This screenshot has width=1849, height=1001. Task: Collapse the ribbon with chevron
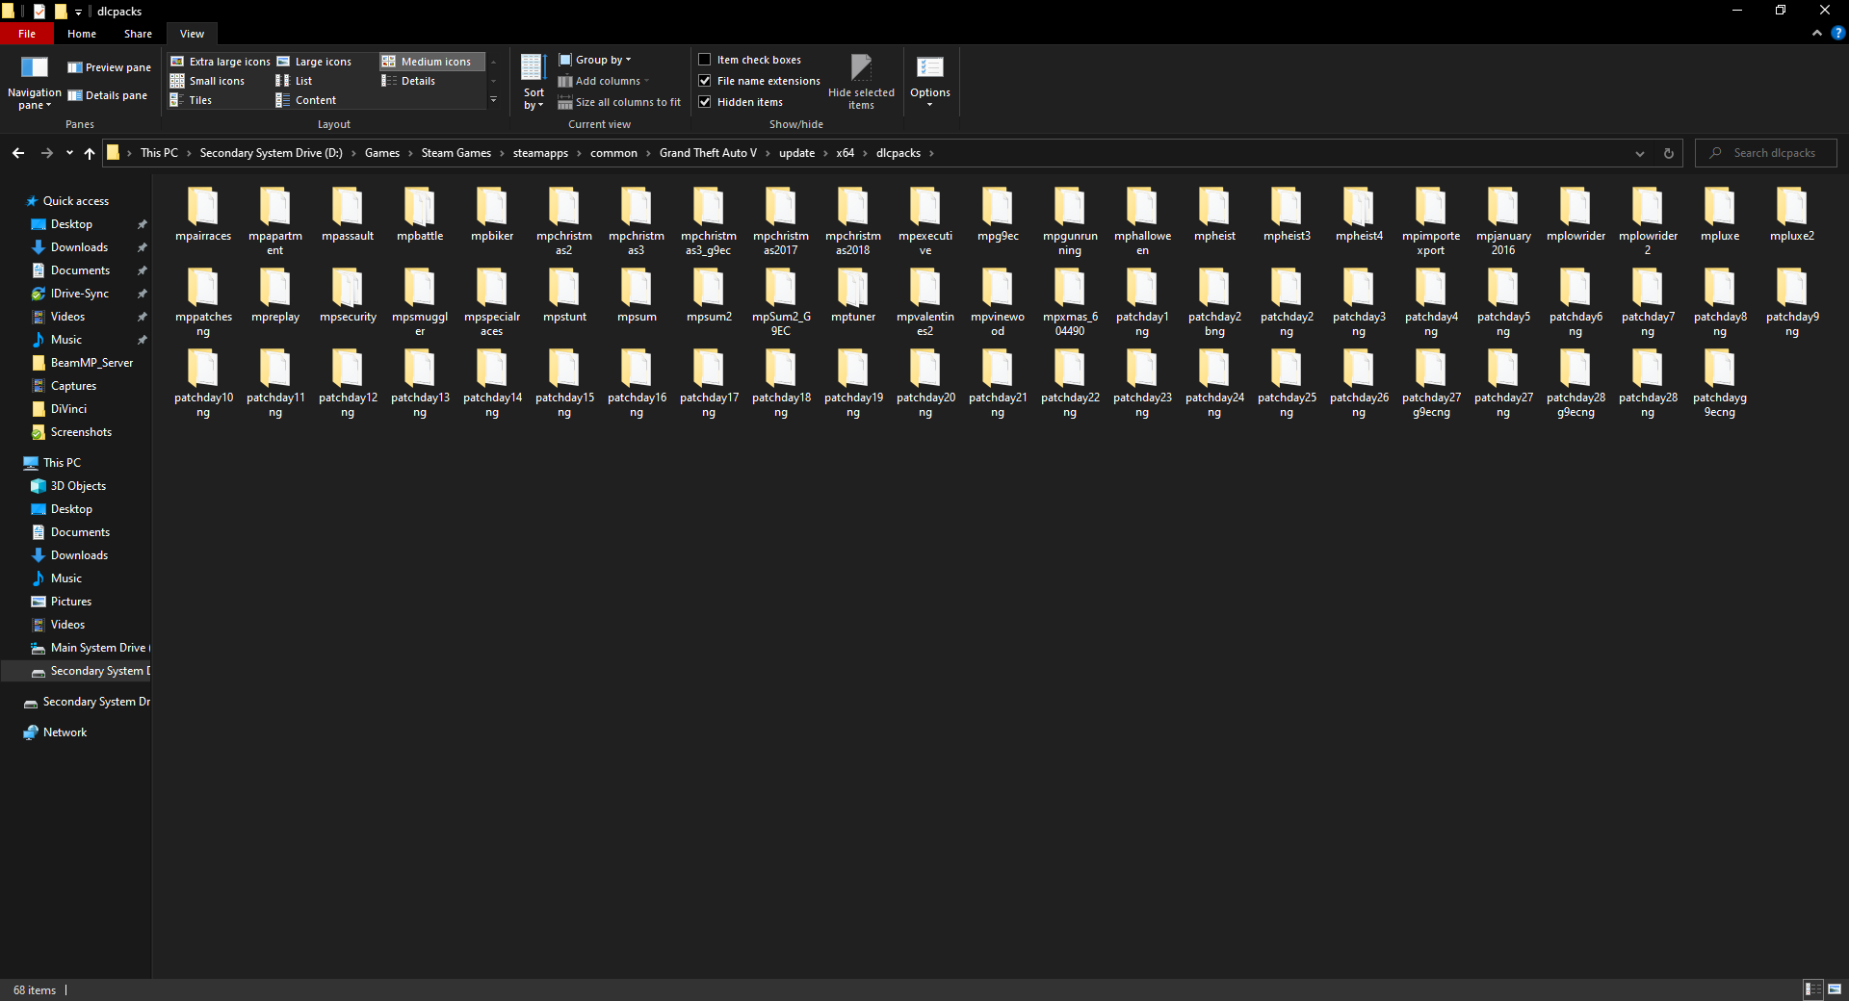1817,33
